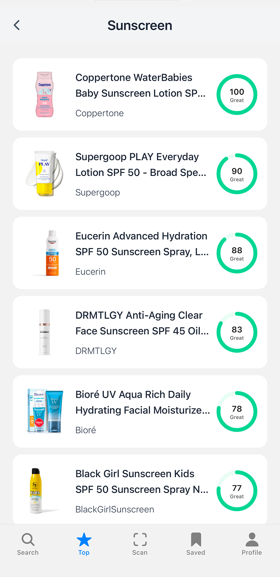Image resolution: width=280 pixels, height=577 pixels.
Task: Tap the Sunscreen page heading
Action: point(140,25)
